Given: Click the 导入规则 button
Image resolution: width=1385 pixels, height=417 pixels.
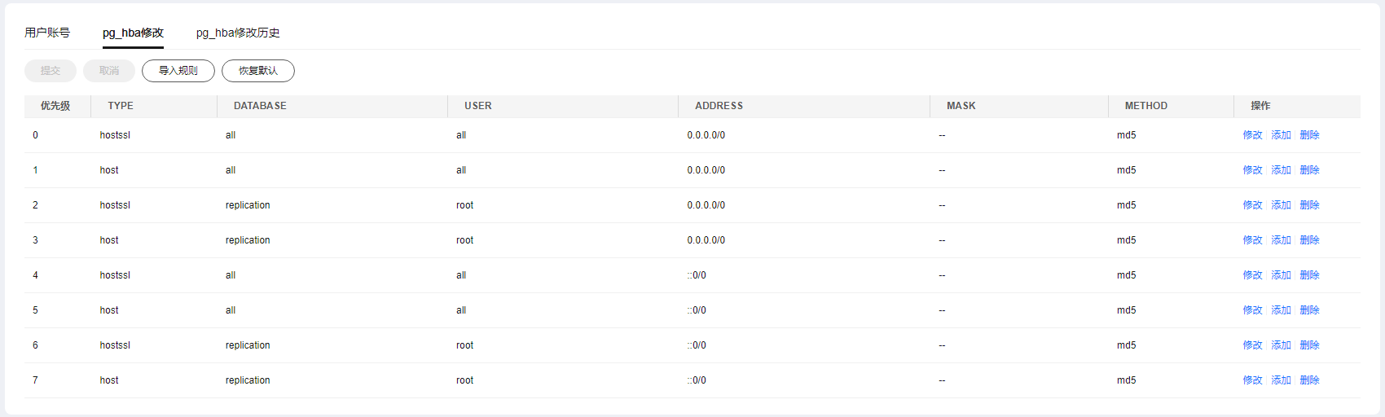Looking at the screenshot, I should point(178,71).
